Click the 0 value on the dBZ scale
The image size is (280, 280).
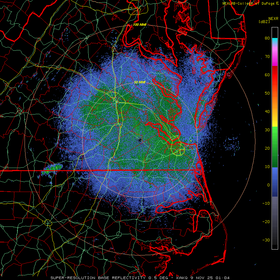[x=268, y=185]
